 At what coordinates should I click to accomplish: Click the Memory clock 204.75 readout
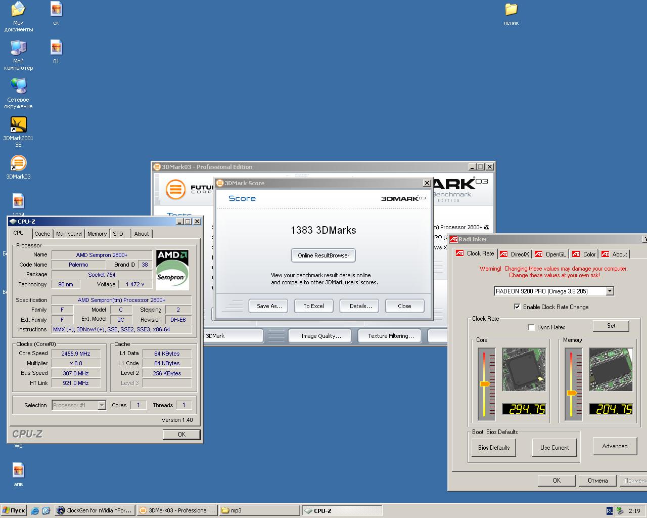(611, 409)
